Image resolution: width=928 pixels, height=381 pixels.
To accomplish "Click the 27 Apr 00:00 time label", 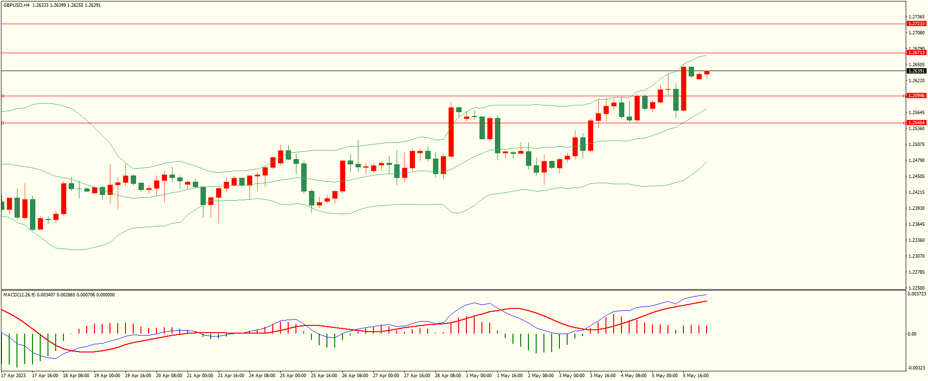I will click(x=386, y=376).
